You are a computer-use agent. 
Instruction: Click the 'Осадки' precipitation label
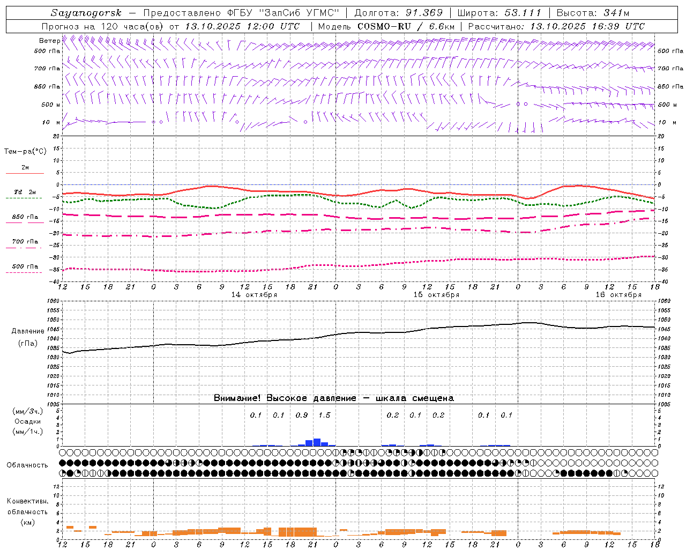(x=28, y=421)
